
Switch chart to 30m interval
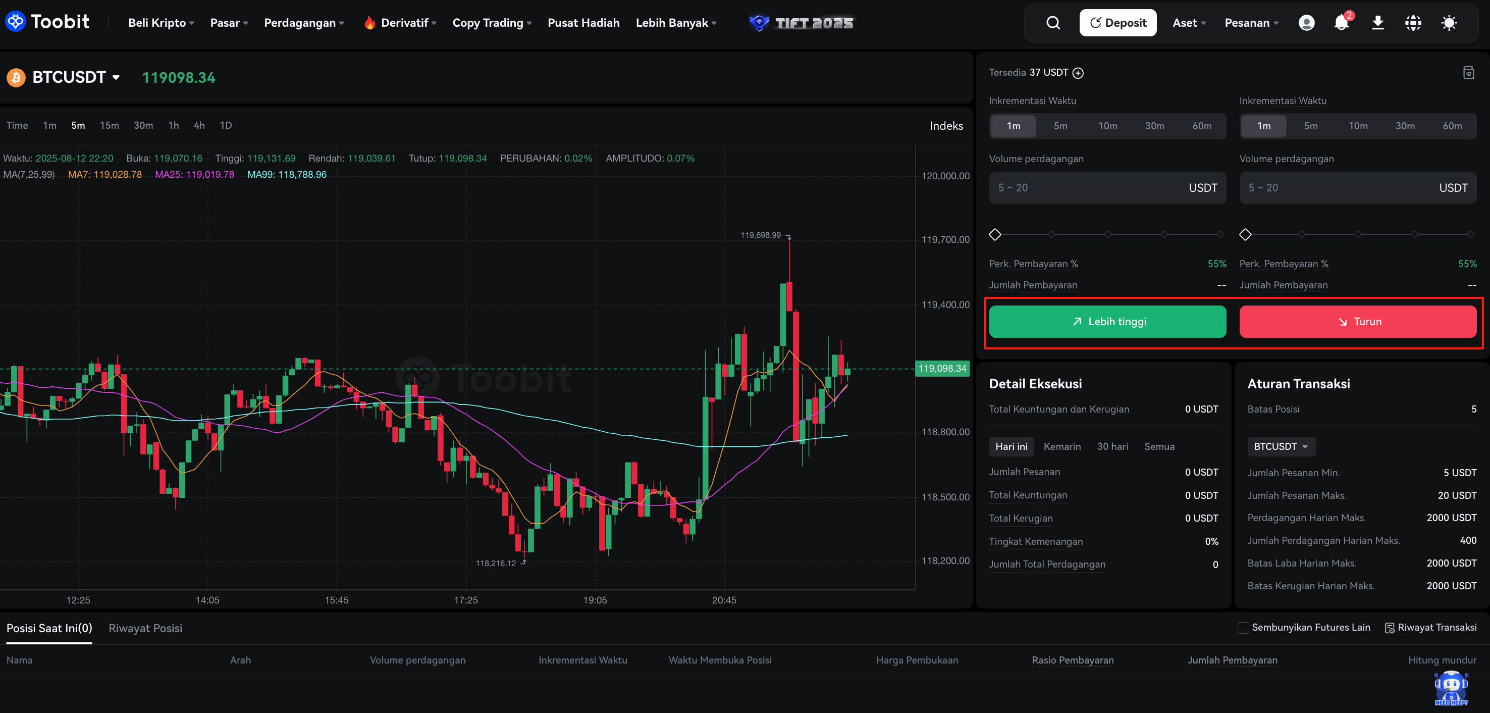[143, 125]
